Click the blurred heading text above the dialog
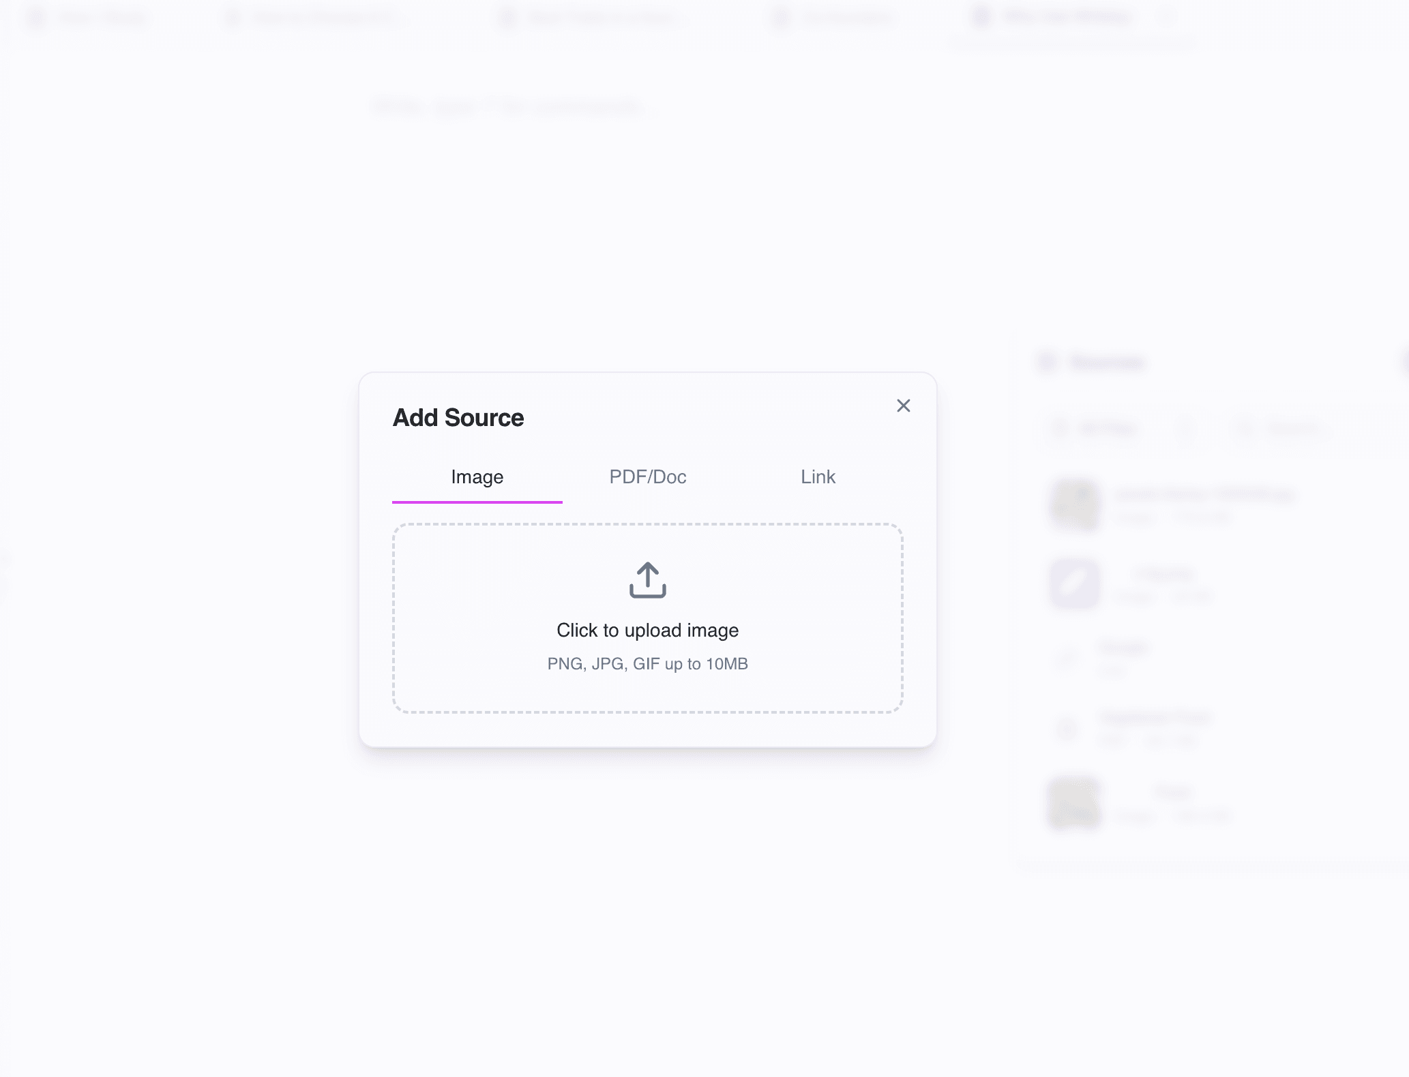This screenshot has height=1077, width=1409. click(508, 107)
